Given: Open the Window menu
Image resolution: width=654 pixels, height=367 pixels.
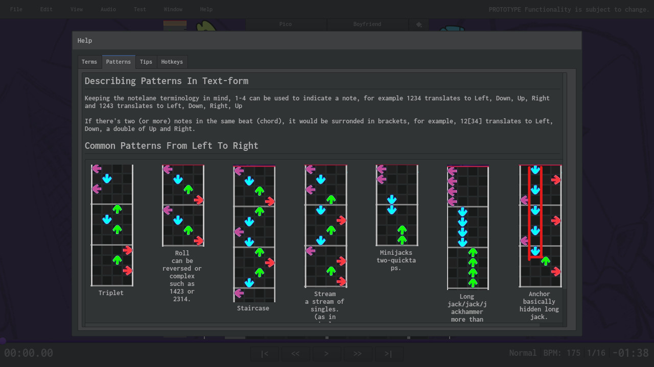Looking at the screenshot, I should (x=173, y=9).
